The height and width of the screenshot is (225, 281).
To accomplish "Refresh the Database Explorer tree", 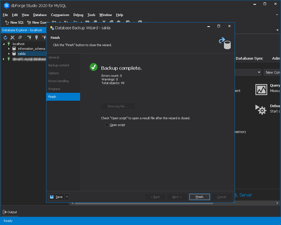I will pos(5,37).
